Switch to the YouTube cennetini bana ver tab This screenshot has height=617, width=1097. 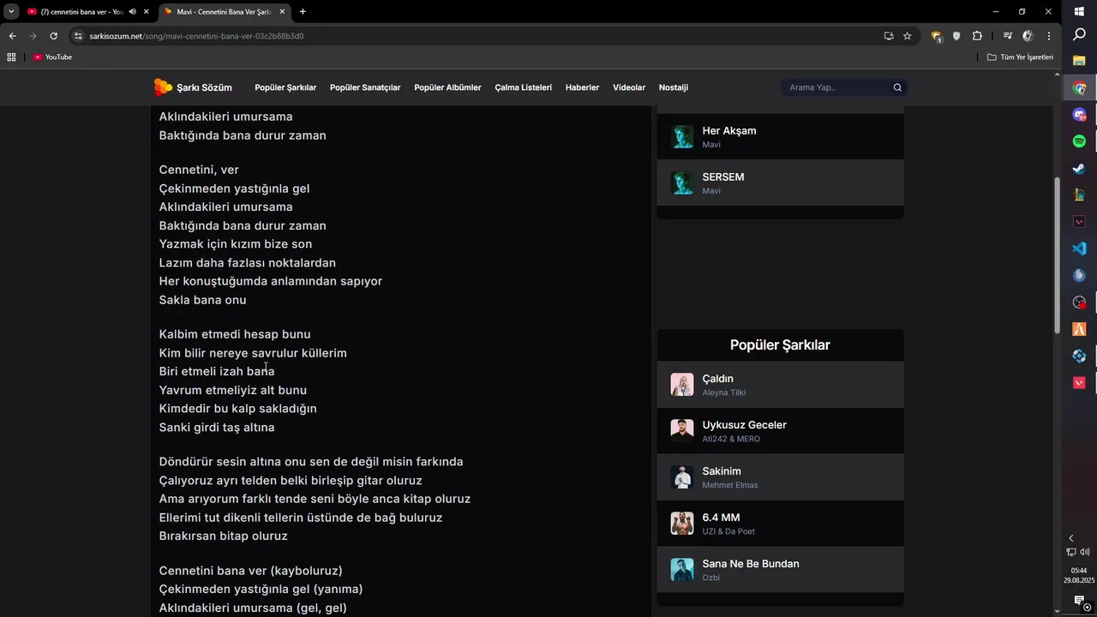[81, 12]
